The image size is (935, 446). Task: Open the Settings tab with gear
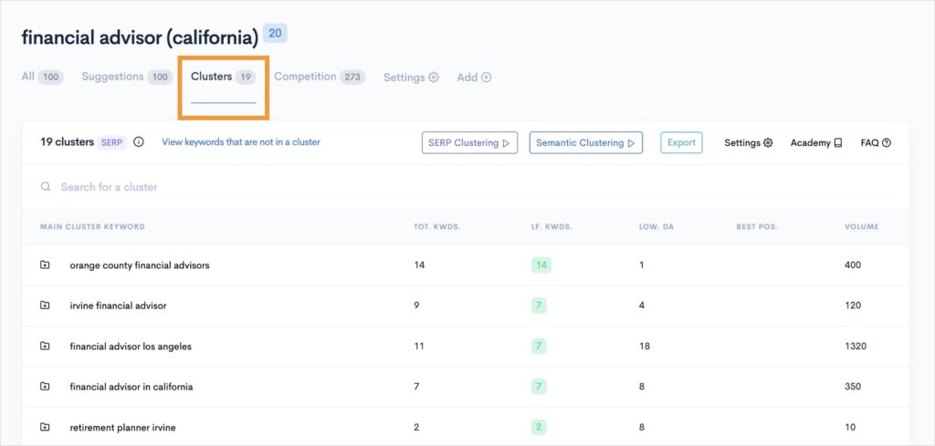(411, 78)
